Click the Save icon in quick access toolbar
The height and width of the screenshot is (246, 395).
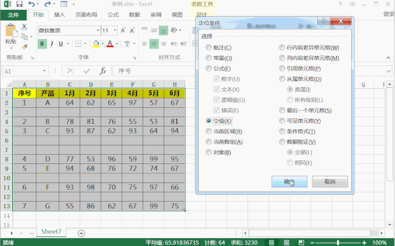(19, 4)
